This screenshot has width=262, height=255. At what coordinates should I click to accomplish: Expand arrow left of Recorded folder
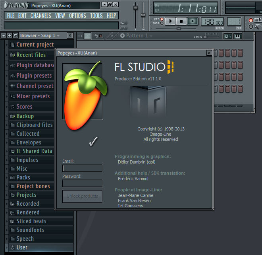pyautogui.click(x=7, y=204)
